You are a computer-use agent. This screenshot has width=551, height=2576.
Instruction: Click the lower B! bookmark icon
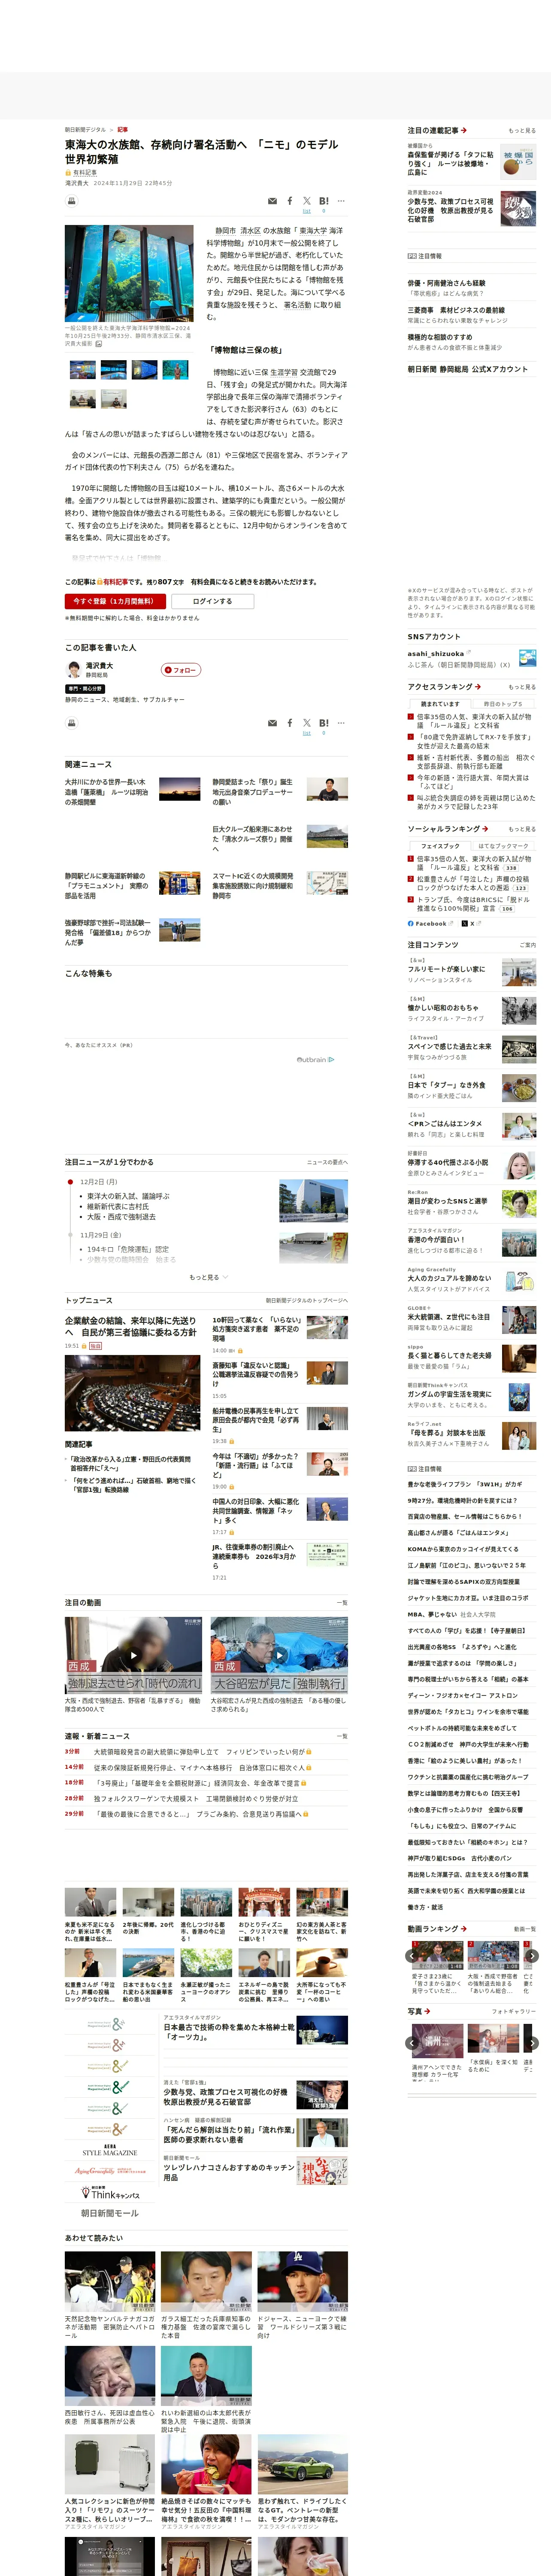[x=323, y=723]
